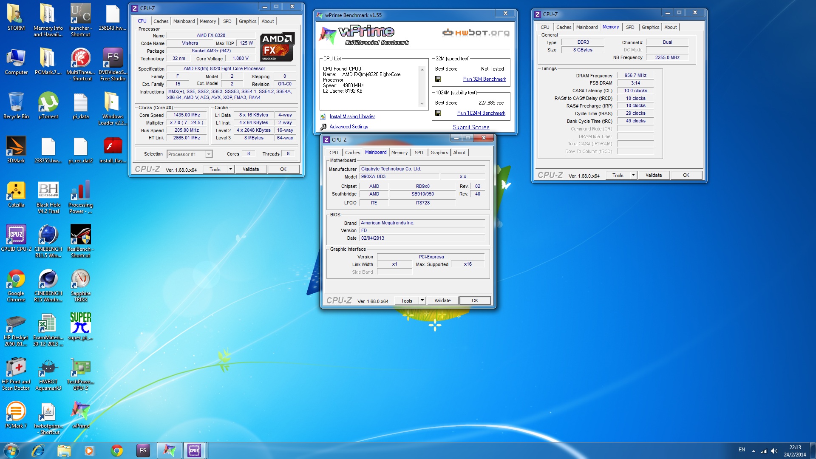Open the Recycle Bin
The width and height of the screenshot is (816, 459).
[x=16, y=106]
